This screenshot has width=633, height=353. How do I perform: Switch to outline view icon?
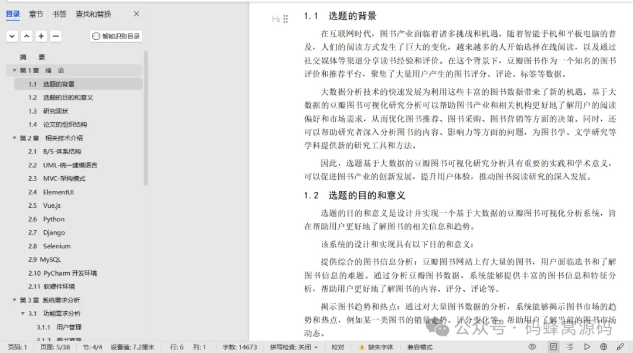(570, 347)
